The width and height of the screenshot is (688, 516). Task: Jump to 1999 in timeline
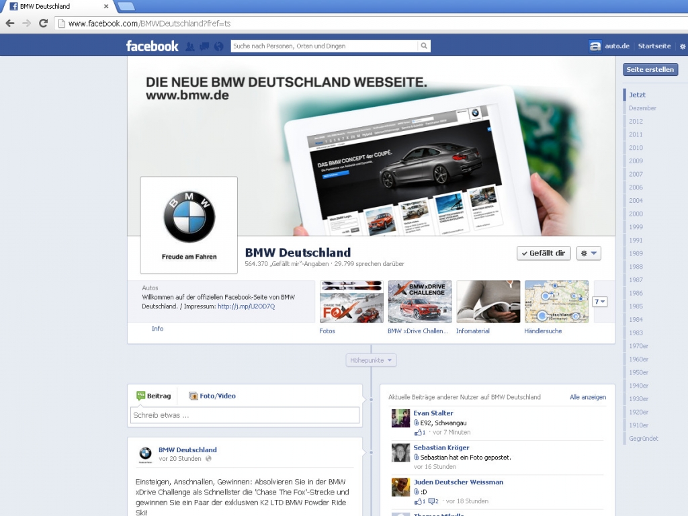click(636, 227)
